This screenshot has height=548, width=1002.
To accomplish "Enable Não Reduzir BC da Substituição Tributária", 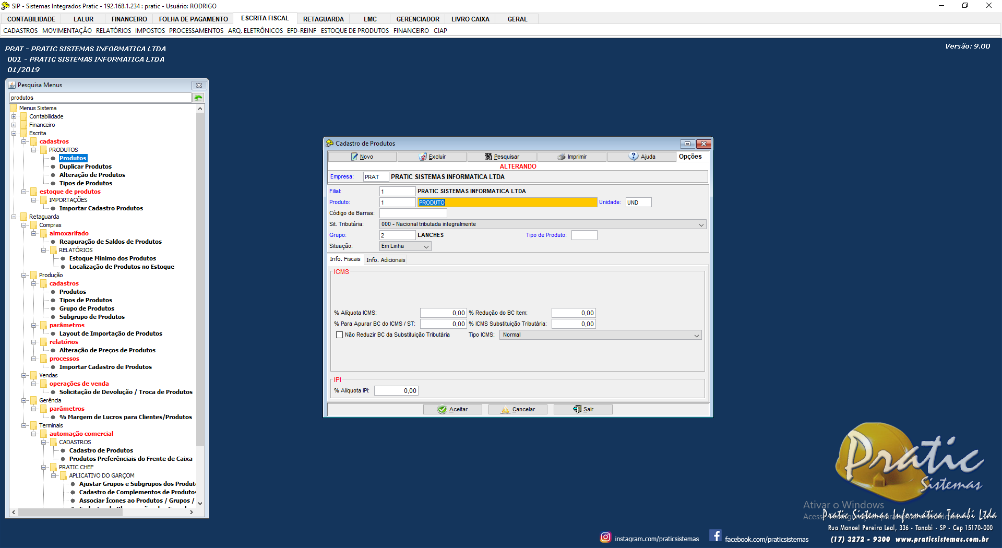I will [x=340, y=335].
